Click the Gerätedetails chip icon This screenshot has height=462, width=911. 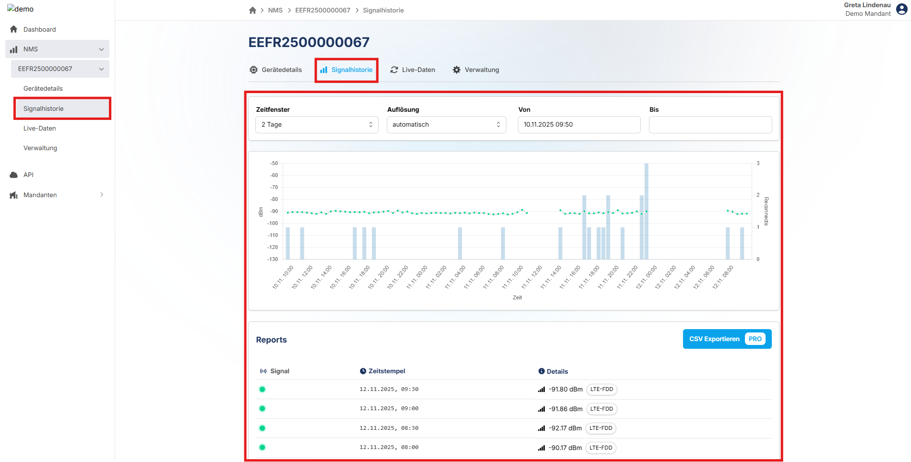tap(253, 70)
